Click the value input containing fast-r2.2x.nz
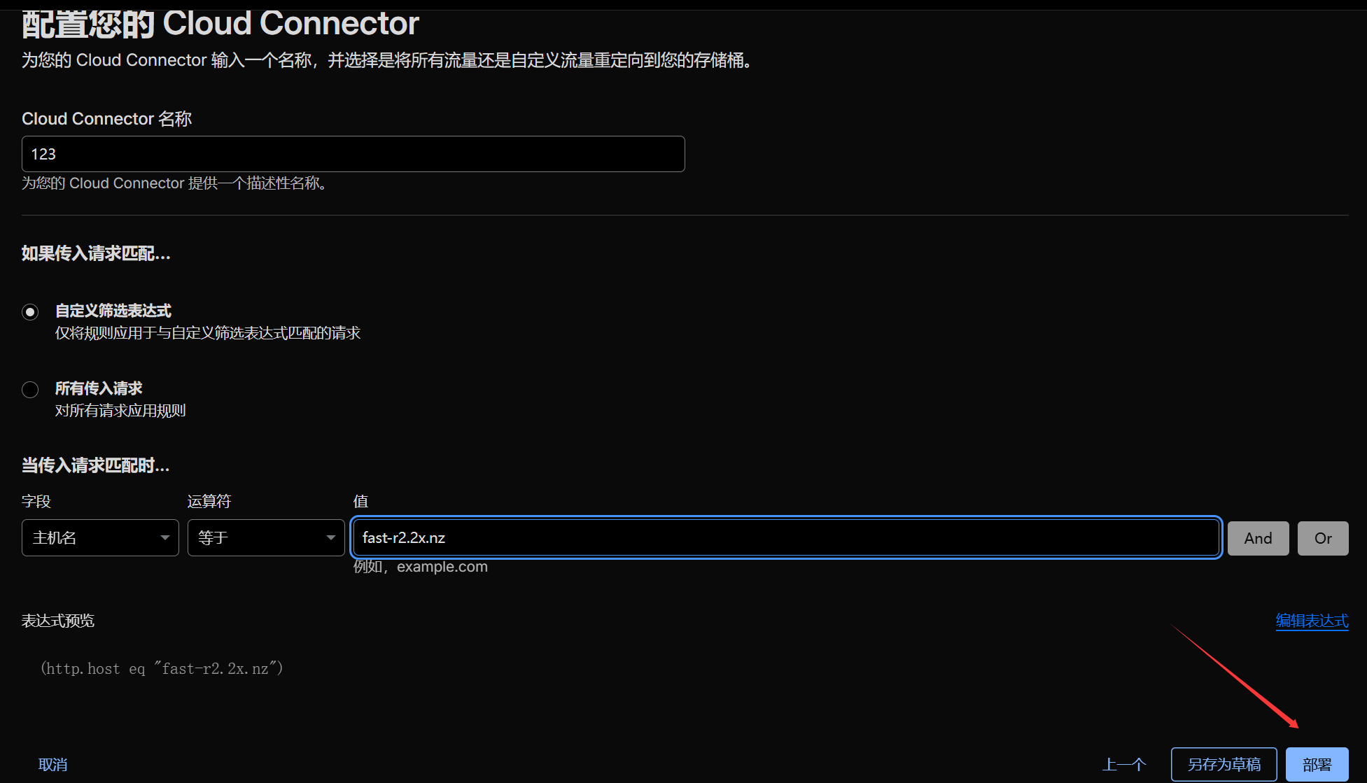Image resolution: width=1367 pixels, height=783 pixels. click(x=785, y=537)
